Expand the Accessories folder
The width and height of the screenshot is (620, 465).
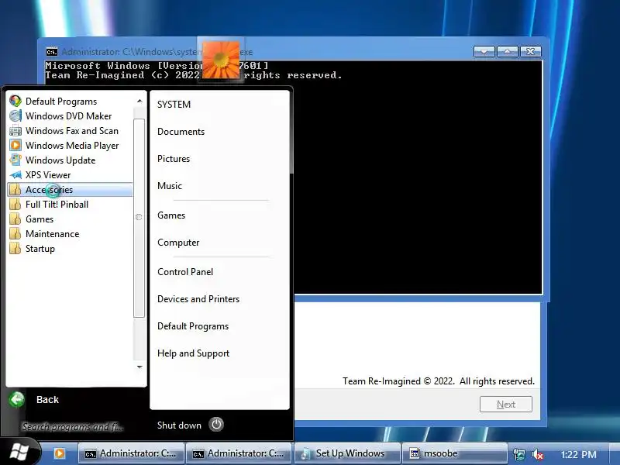click(x=70, y=189)
